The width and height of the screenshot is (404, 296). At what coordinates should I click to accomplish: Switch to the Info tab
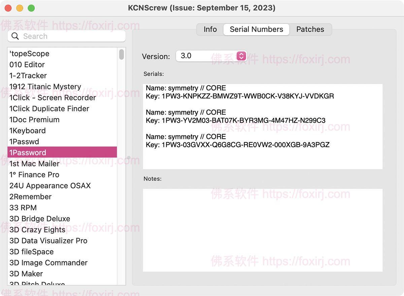[x=210, y=29]
